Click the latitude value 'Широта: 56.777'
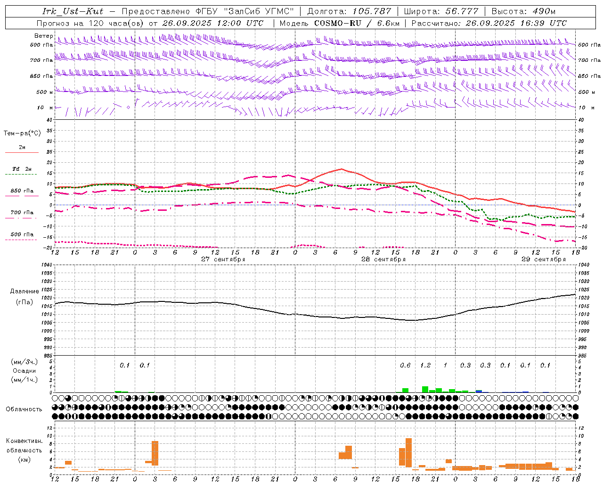The height and width of the screenshot is (483, 603). (x=441, y=11)
